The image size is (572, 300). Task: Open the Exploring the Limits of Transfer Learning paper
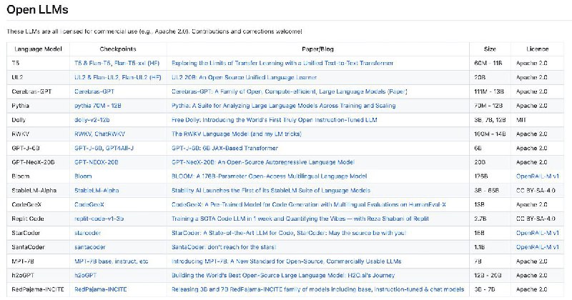282,63
